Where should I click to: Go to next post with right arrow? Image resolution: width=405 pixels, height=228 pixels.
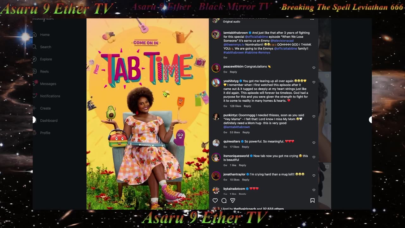click(x=371, y=120)
